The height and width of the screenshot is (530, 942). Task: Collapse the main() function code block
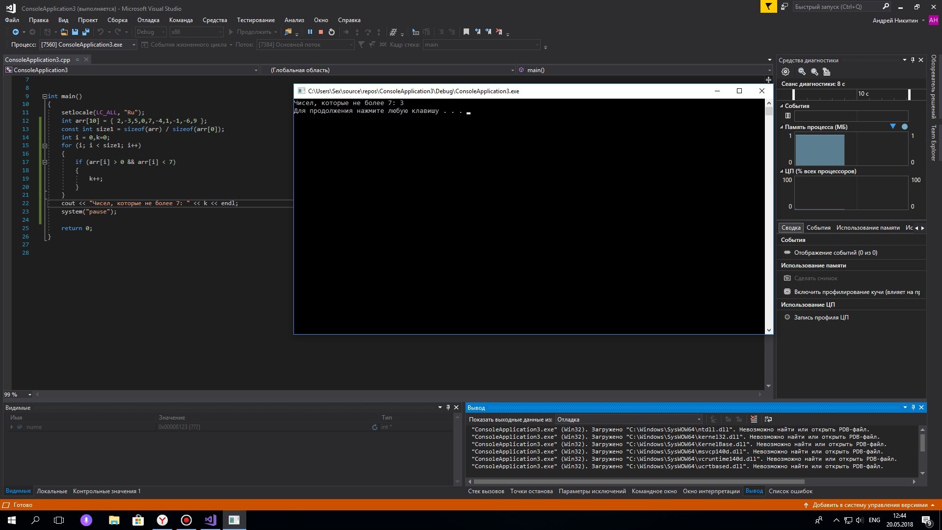coord(45,96)
